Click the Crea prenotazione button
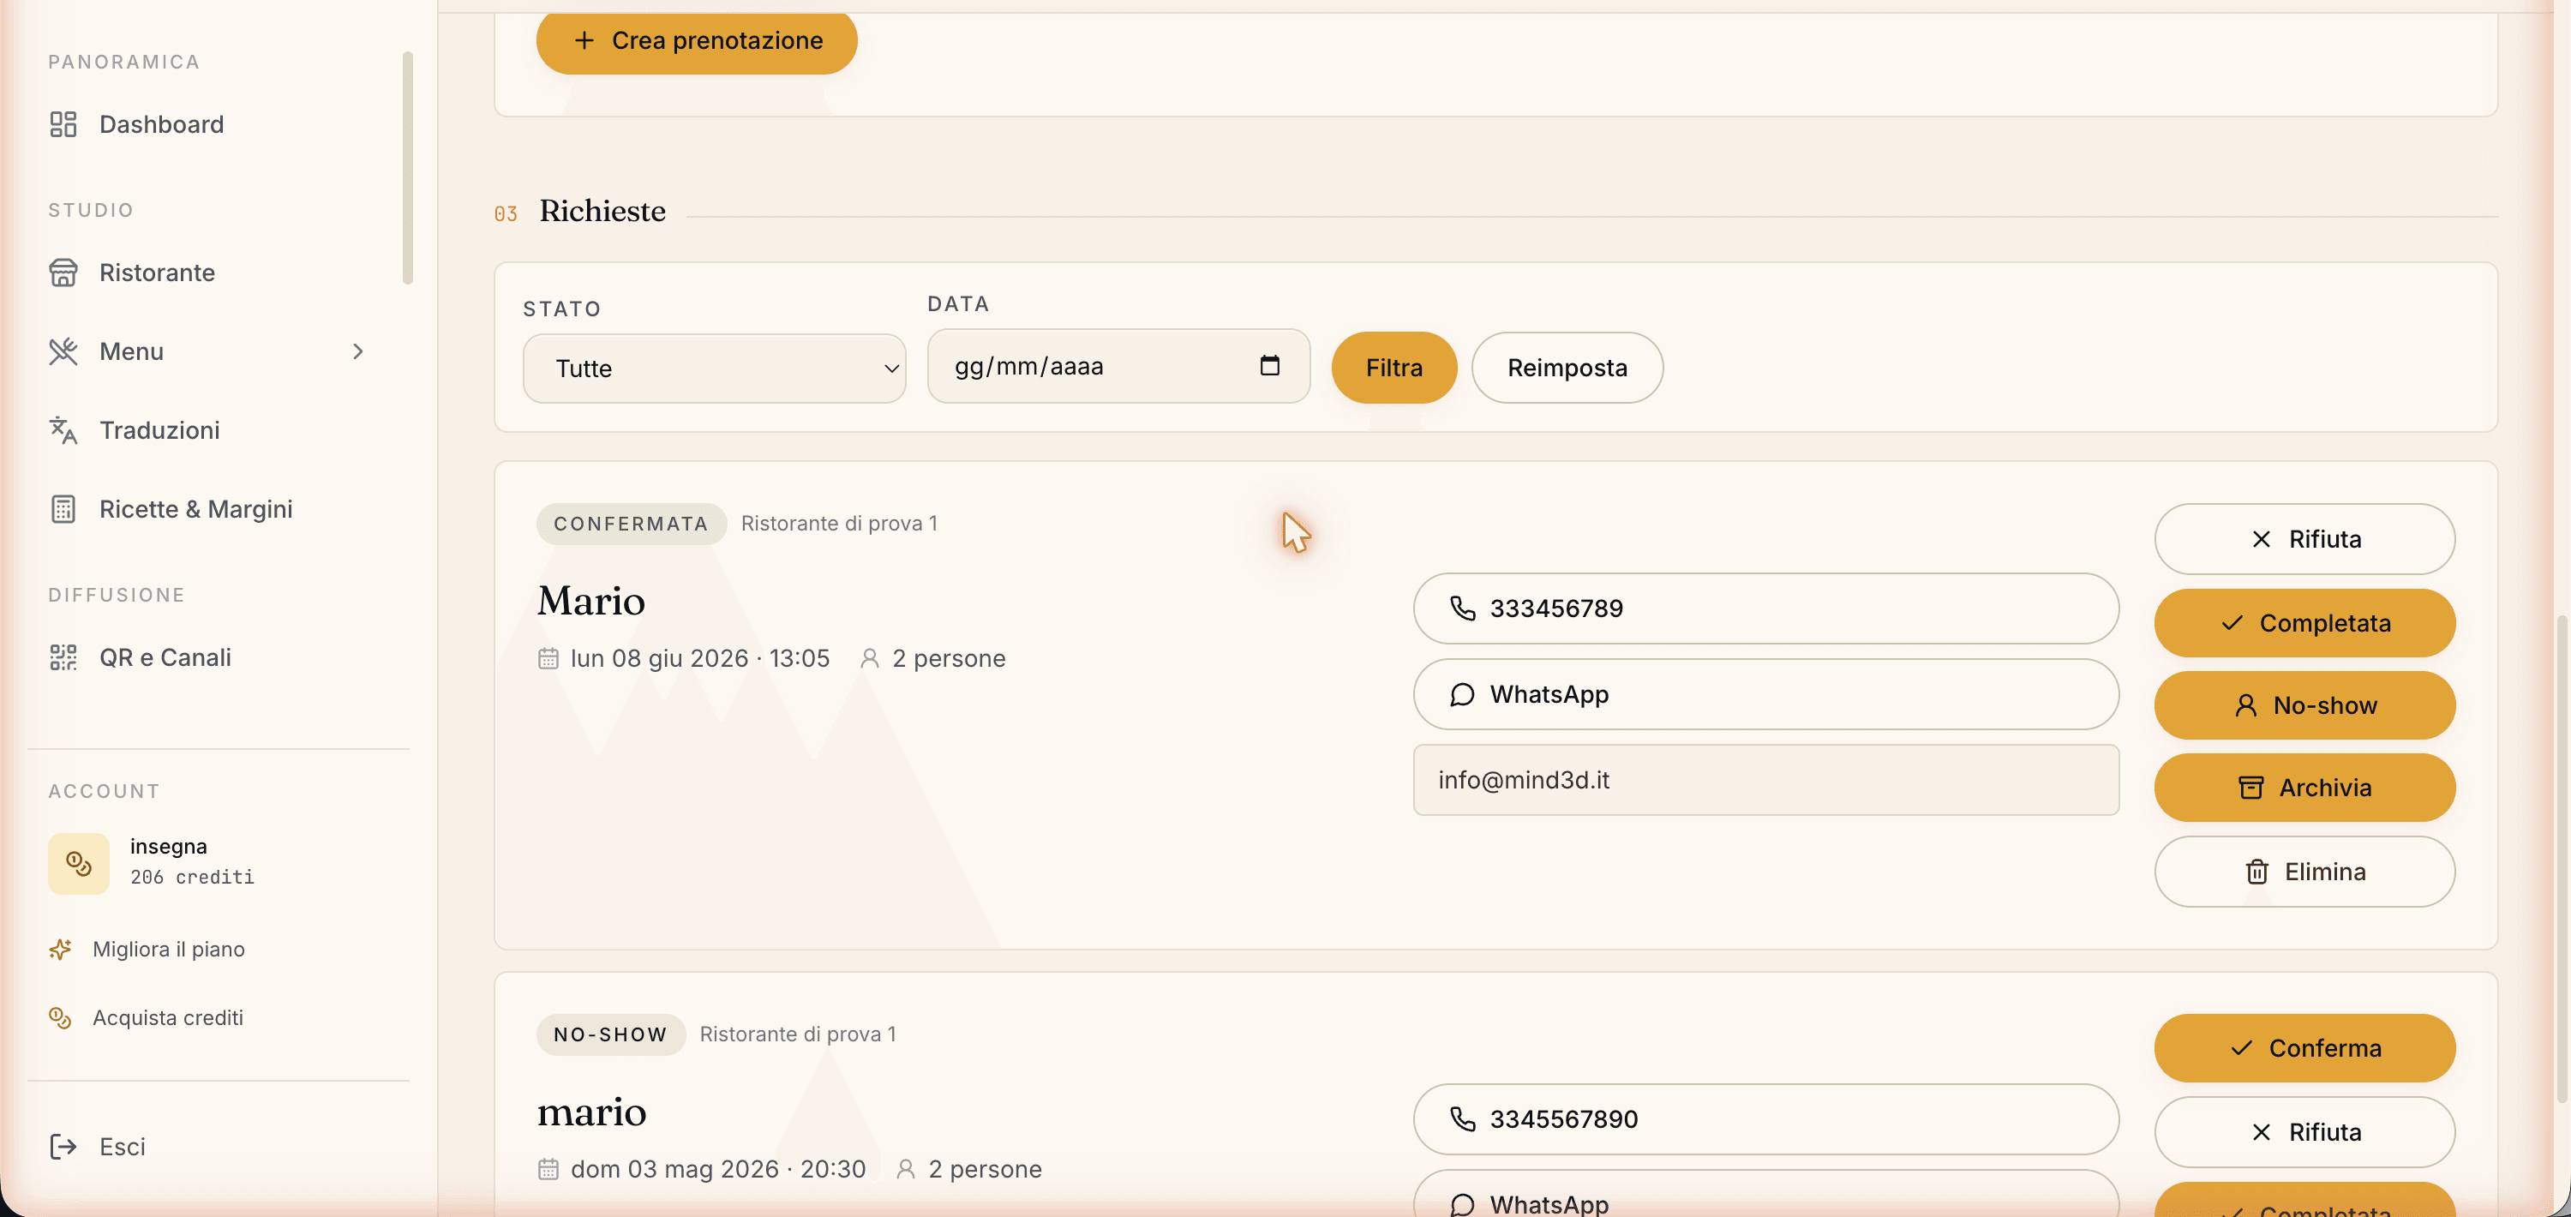2571x1217 pixels. click(x=697, y=40)
